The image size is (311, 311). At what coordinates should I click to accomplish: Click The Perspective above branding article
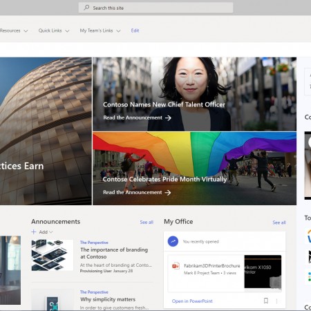pos(94,243)
